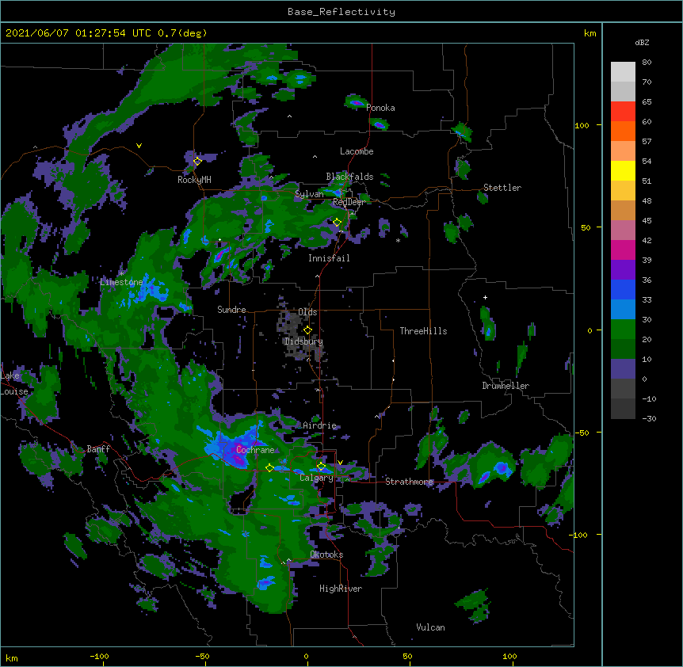Click the white asterisk marker above Limestone

(x=121, y=273)
